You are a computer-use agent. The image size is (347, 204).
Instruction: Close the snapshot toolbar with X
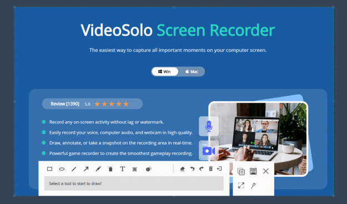(266, 171)
